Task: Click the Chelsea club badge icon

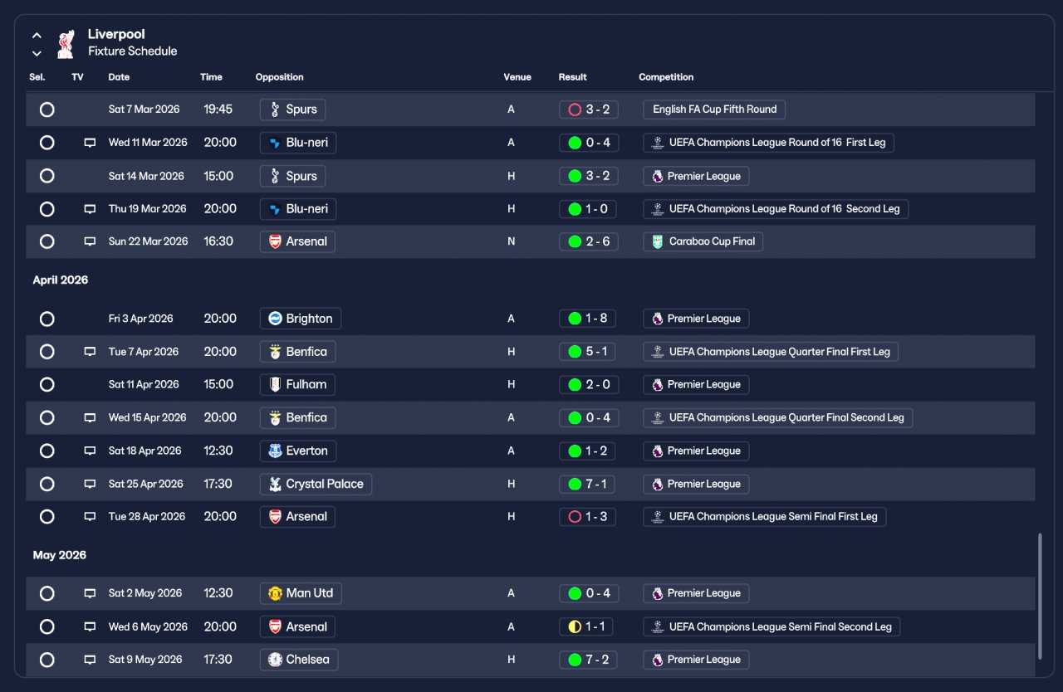Action: (x=276, y=660)
